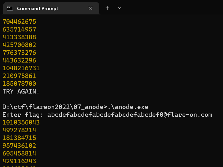The image size is (223, 167).
Task: Switch to the Command Prompt tab title
Action: click(x=37, y=9)
